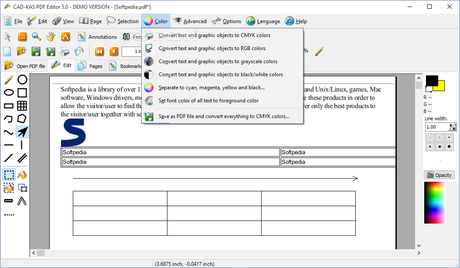This screenshot has height=268, width=460.
Task: Open the Advanced menu
Action: 190,21
